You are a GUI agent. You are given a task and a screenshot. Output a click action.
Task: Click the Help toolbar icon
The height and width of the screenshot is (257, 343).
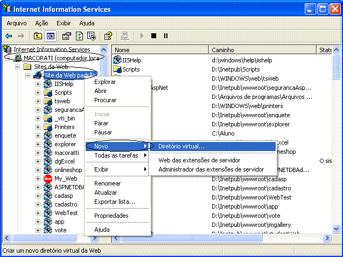[108, 36]
